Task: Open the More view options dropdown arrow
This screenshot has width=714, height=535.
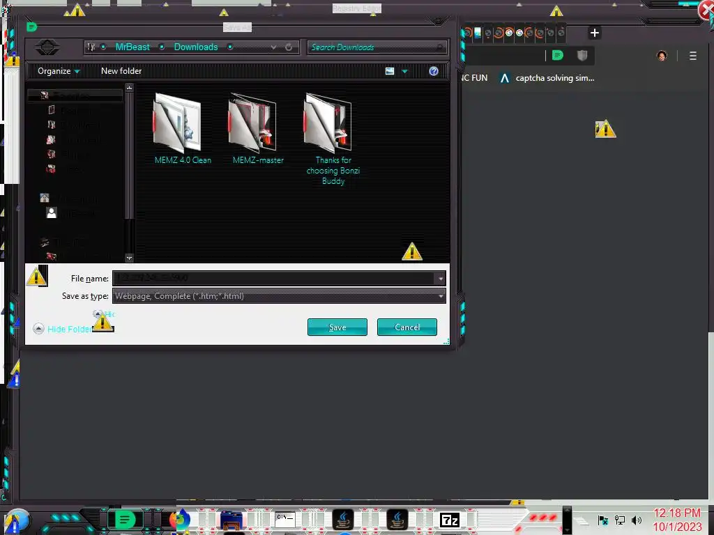Action: tap(404, 72)
